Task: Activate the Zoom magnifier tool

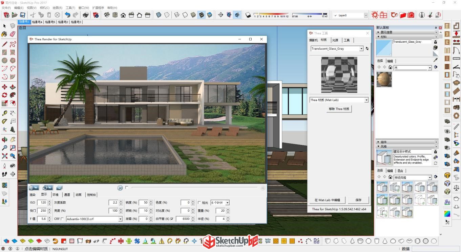Action: (x=4, y=148)
